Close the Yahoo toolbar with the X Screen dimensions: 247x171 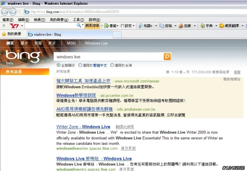pos(4,26)
